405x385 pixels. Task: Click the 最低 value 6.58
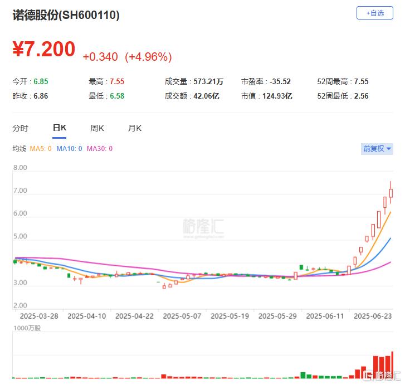pos(117,96)
